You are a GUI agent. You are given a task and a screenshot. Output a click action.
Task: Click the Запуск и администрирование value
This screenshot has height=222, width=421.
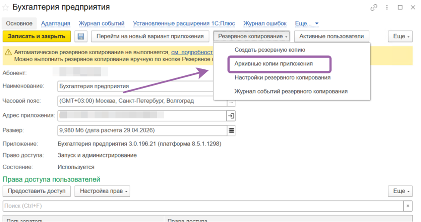(x=97, y=155)
